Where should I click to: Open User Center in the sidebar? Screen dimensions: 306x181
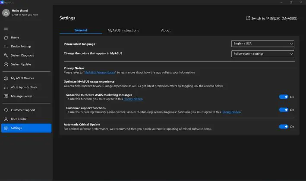coord(19,119)
